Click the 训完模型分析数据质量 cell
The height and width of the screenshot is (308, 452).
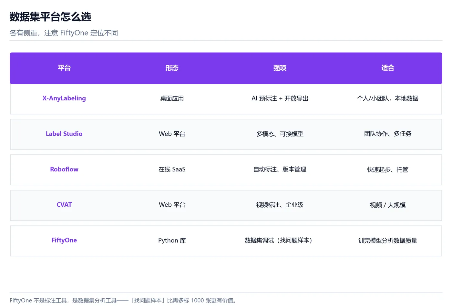click(x=388, y=241)
